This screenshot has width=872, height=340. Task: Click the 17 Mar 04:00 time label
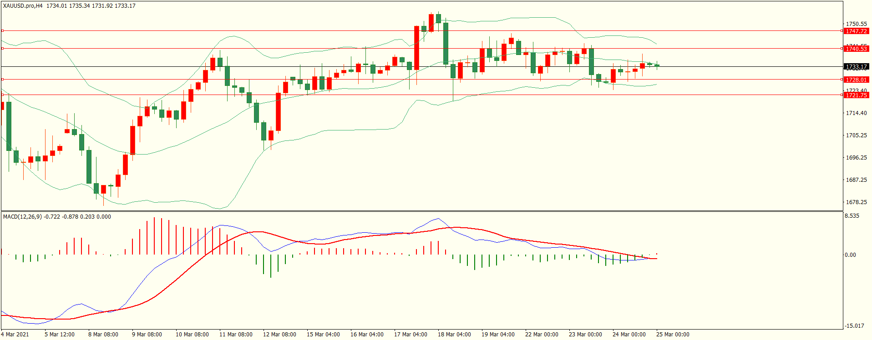(411, 335)
